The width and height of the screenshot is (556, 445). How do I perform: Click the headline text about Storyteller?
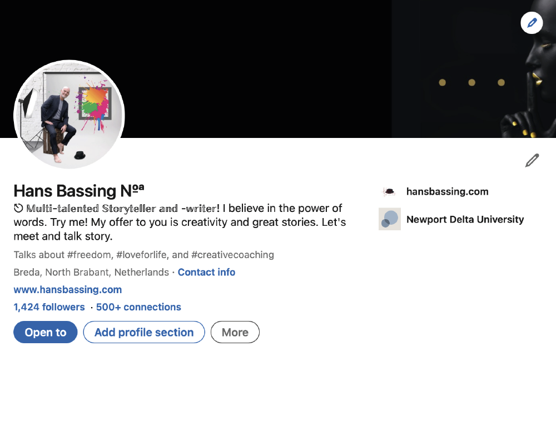pyautogui.click(x=180, y=222)
